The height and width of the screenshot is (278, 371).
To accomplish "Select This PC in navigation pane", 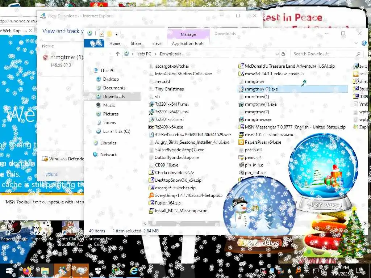I will pos(107,71).
